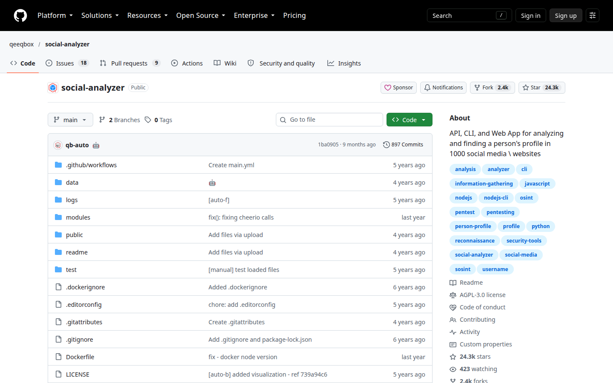Fork the repository with Fork button
Viewport: 613px width, 383px height.
pos(492,88)
